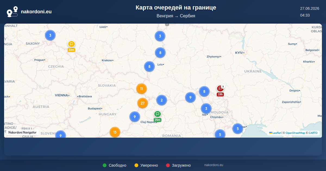Screen dimensions: 326x171
Task: Click the Zaporizhzhia city label
Action: [x=291, y=102]
